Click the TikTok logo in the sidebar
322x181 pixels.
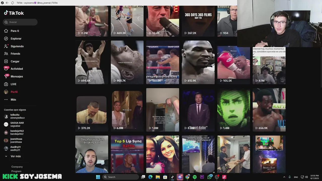[14, 13]
